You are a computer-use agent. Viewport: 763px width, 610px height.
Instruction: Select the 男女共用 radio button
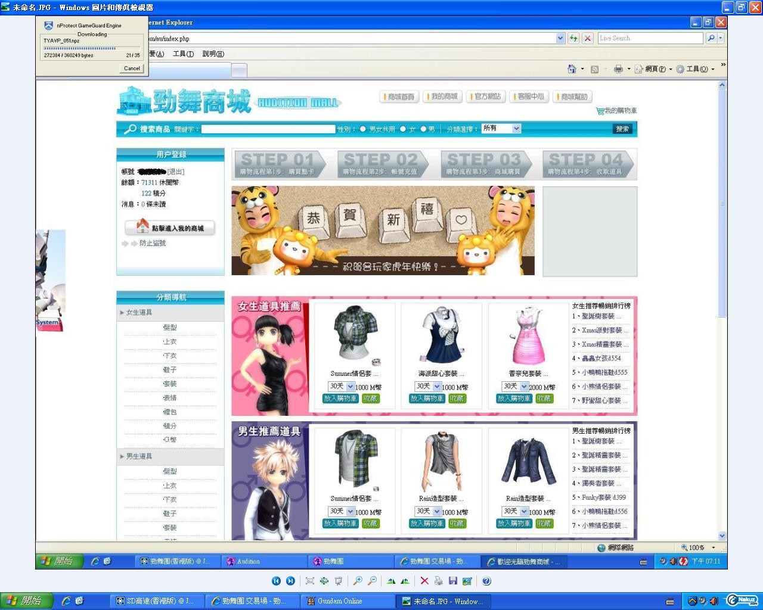362,129
